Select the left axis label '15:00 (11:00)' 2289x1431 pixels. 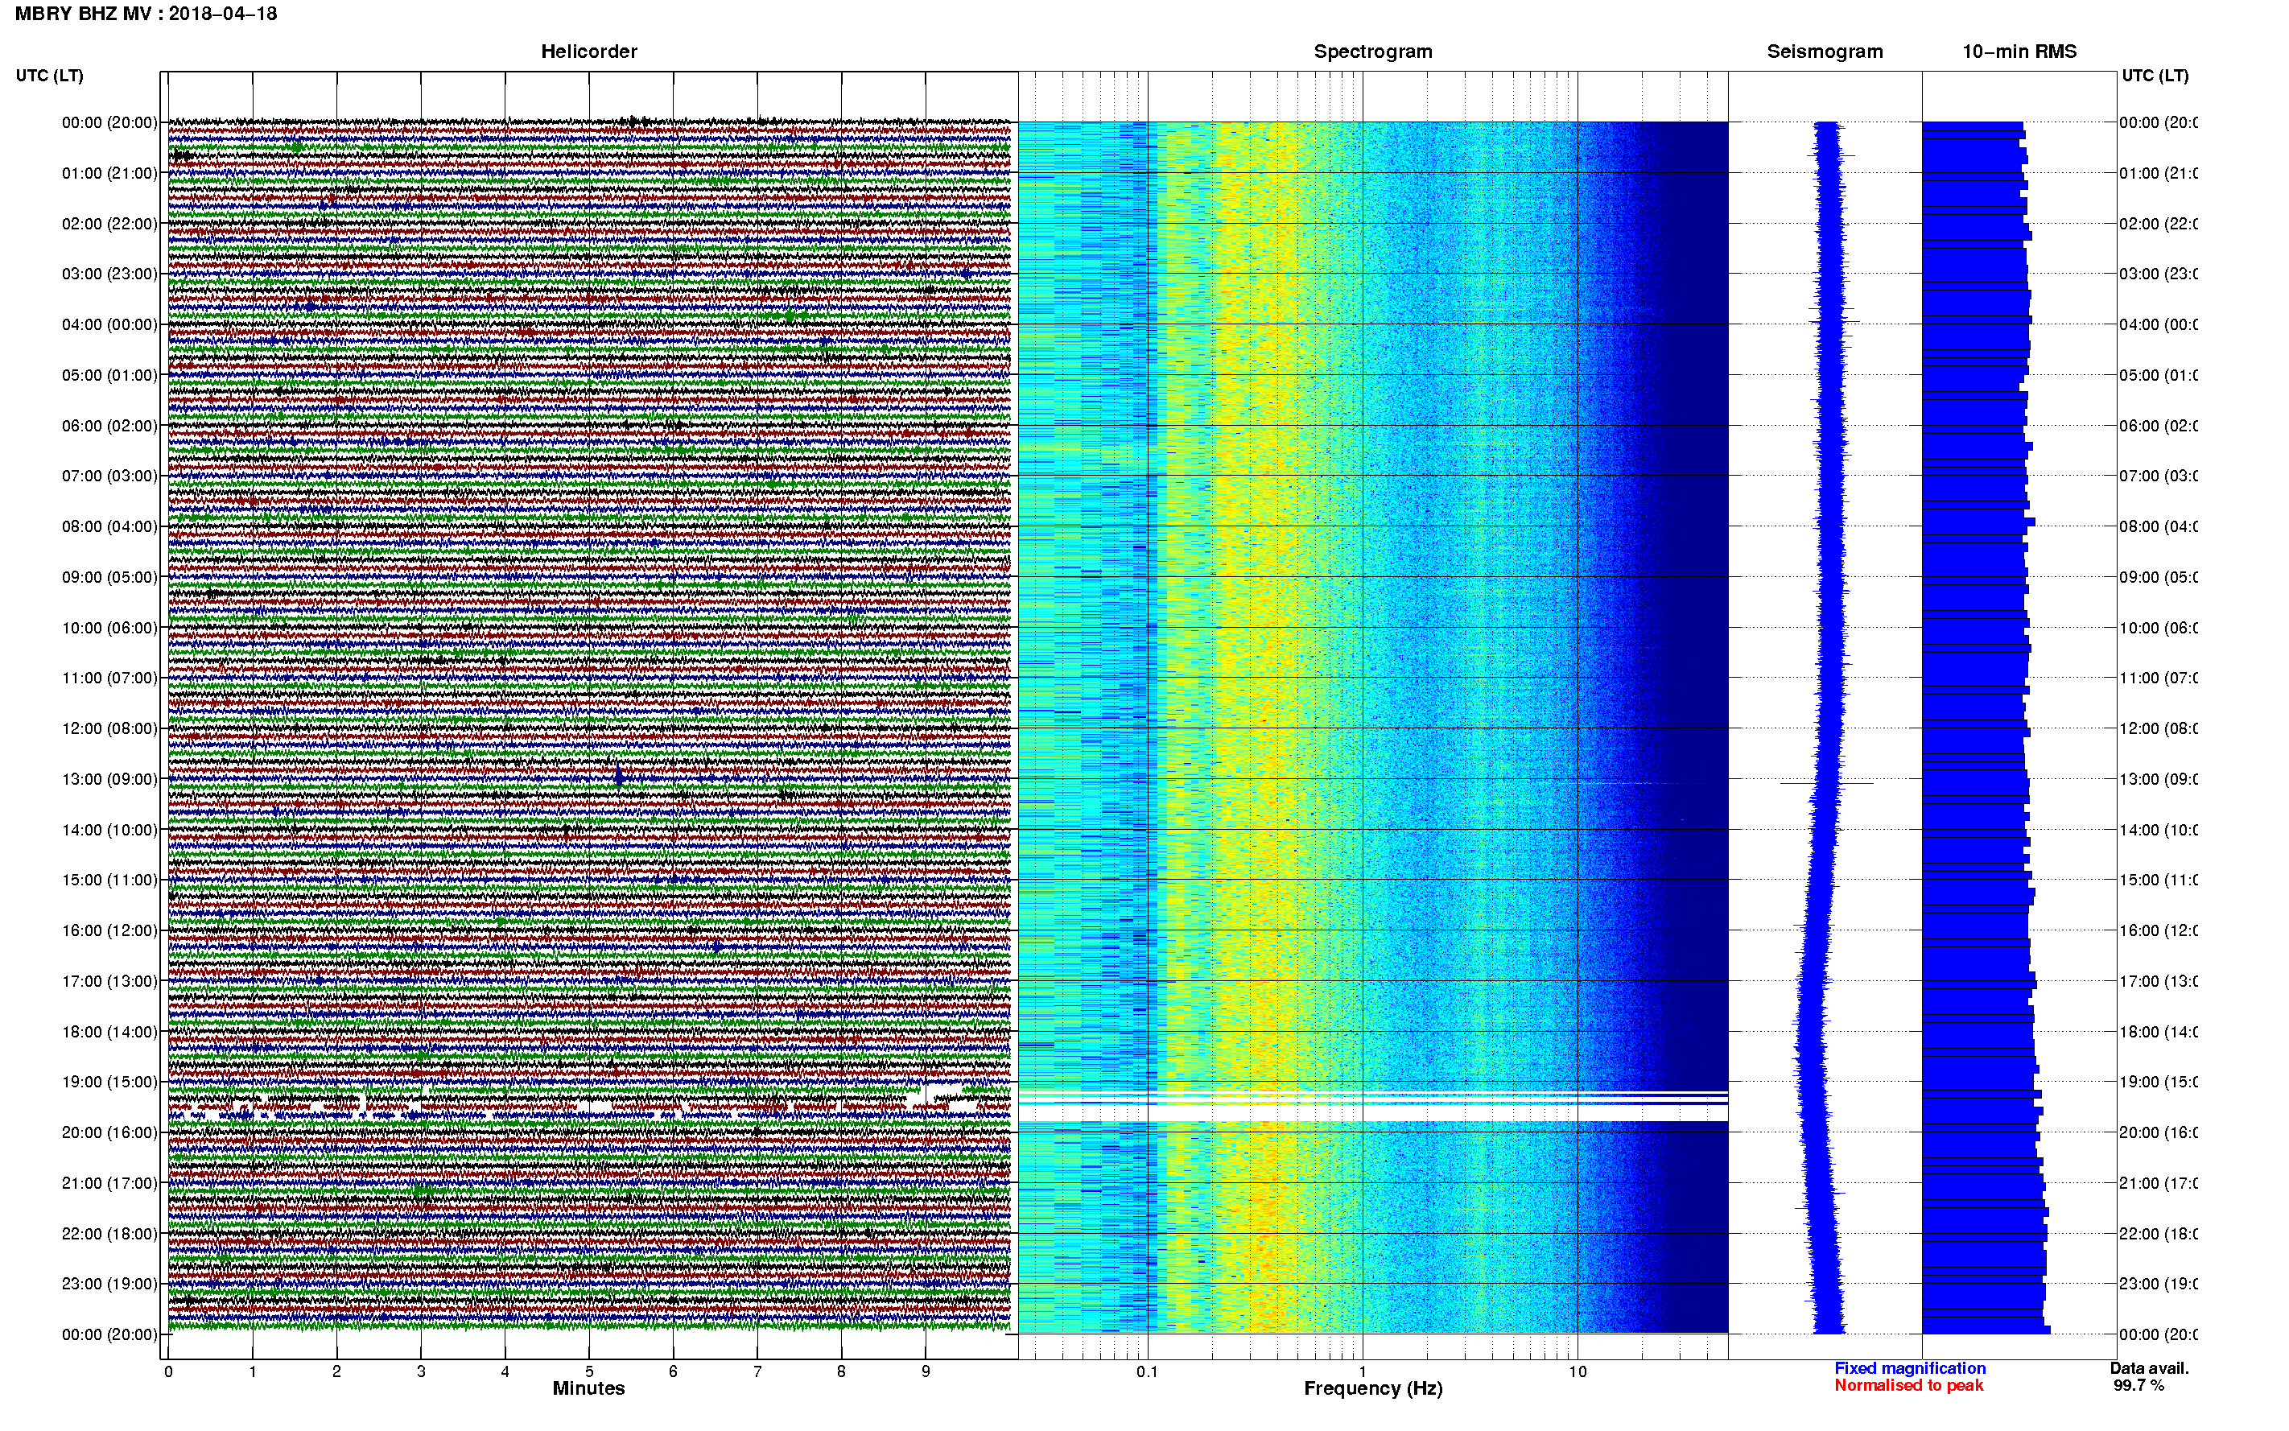point(109,880)
